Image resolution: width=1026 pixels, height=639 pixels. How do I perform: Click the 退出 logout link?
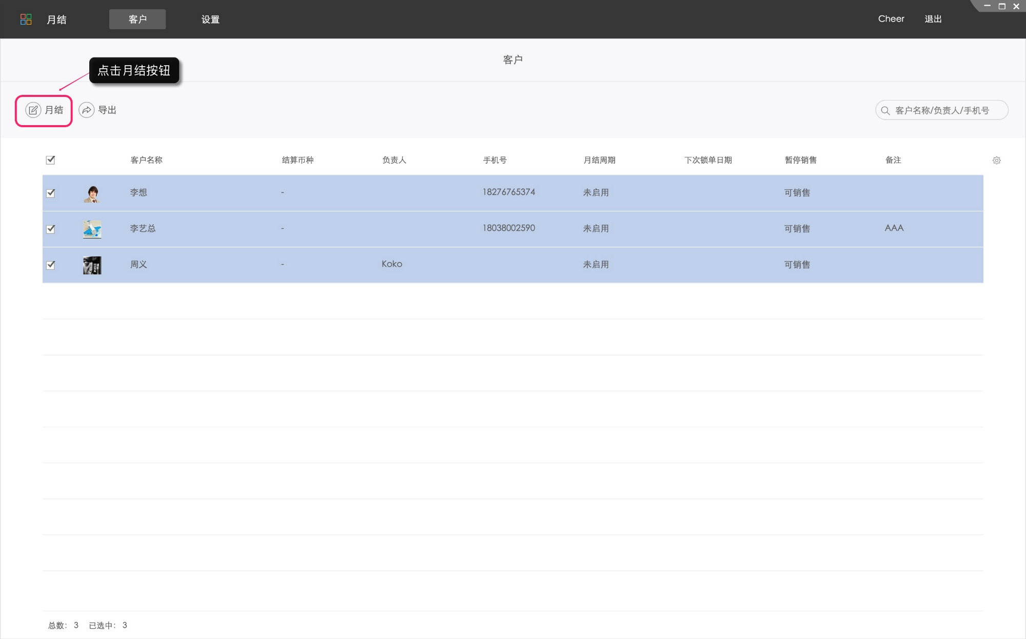point(933,19)
